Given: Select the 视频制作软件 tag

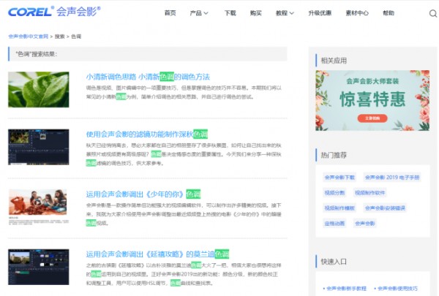Looking at the screenshot, I should [369, 192].
